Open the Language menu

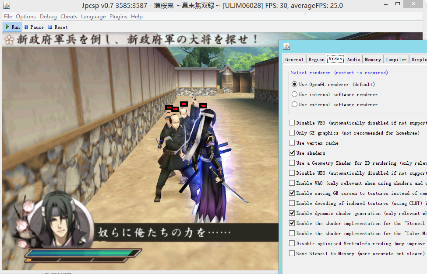(x=93, y=17)
